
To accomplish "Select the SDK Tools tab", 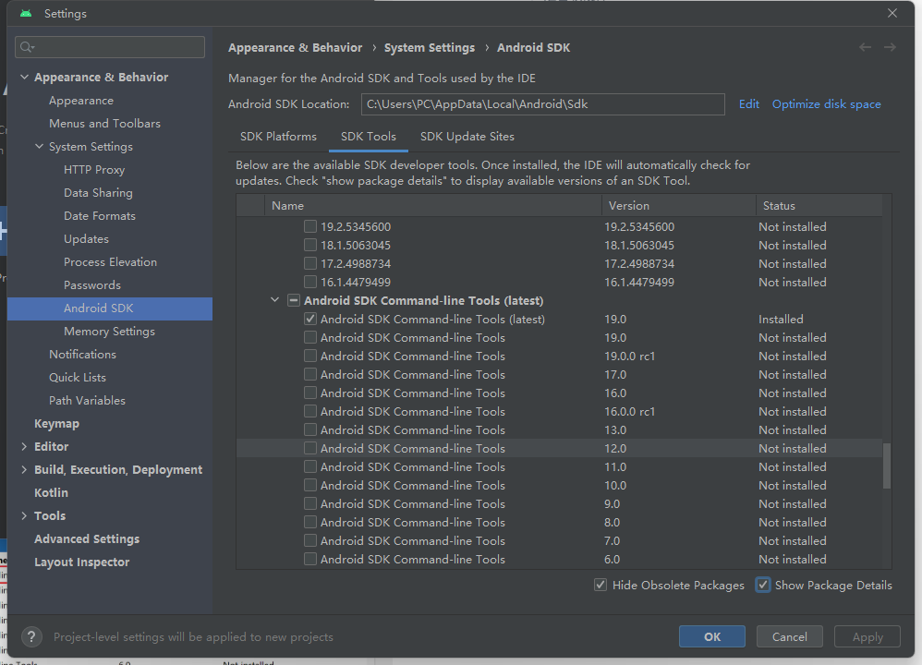I will click(x=368, y=137).
